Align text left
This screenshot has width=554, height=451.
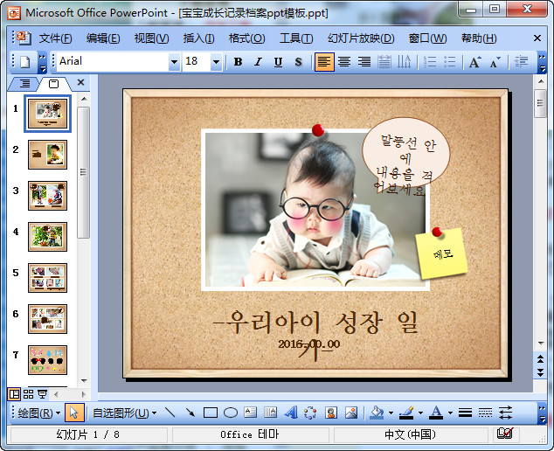pyautogui.click(x=324, y=62)
